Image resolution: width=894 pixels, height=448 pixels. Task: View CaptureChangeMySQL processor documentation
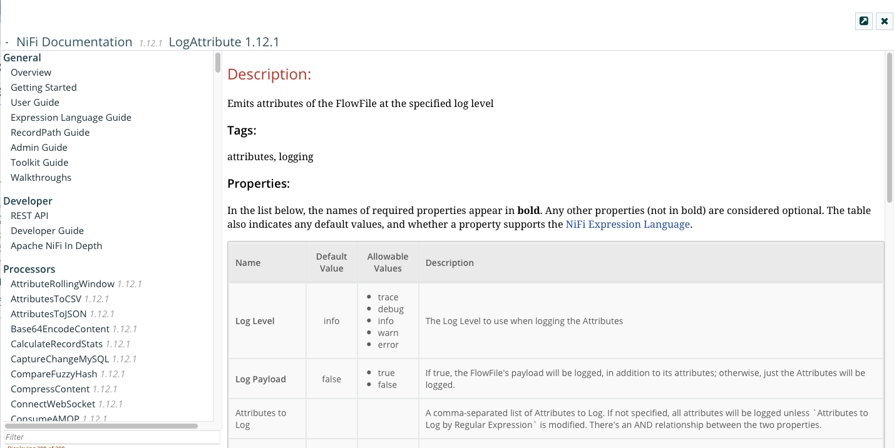tap(60, 359)
